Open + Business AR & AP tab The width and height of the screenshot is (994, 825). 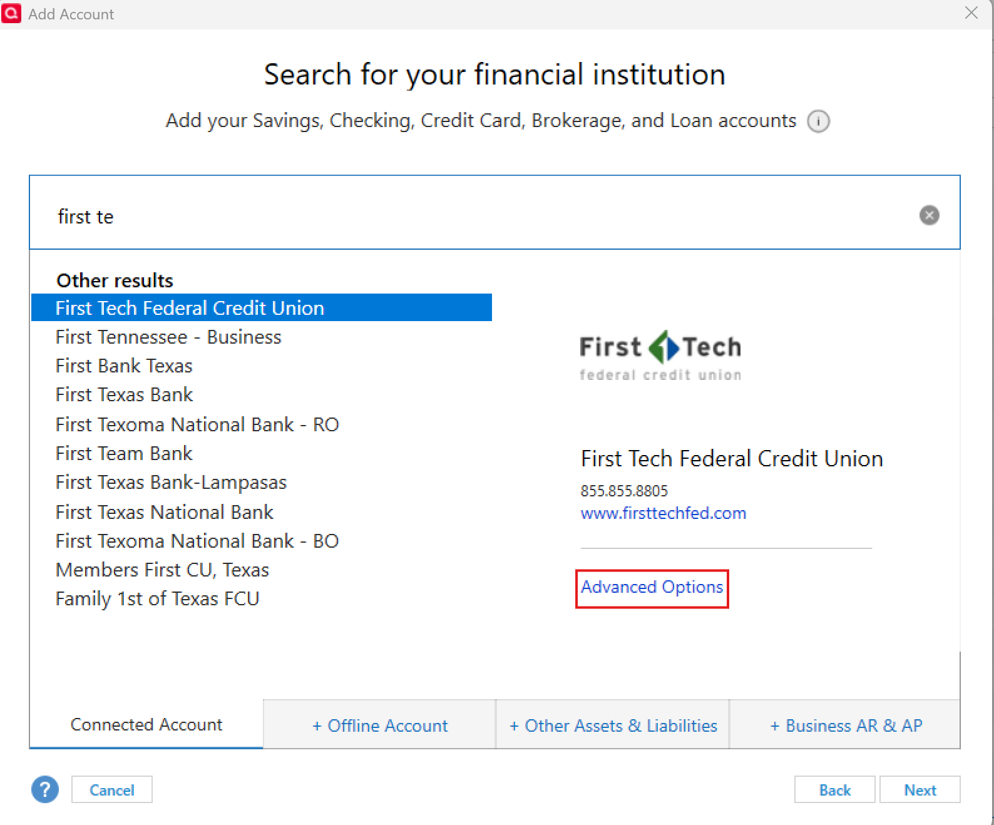coord(846,725)
